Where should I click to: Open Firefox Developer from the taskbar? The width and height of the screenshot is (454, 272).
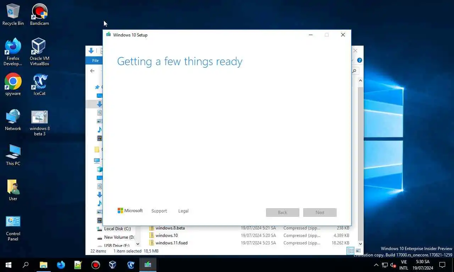click(x=61, y=265)
